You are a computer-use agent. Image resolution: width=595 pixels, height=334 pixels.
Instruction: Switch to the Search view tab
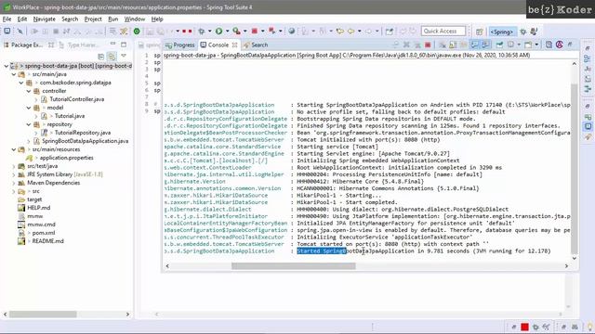click(x=256, y=45)
